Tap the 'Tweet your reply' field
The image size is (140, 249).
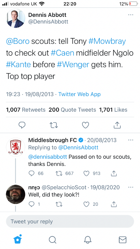[70, 221]
